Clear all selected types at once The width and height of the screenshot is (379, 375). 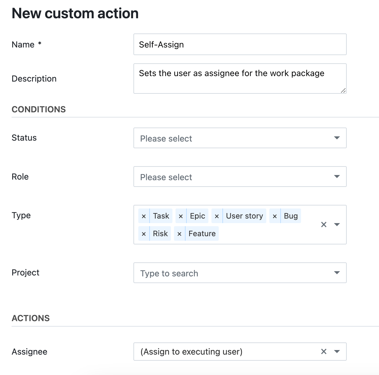coord(324,225)
